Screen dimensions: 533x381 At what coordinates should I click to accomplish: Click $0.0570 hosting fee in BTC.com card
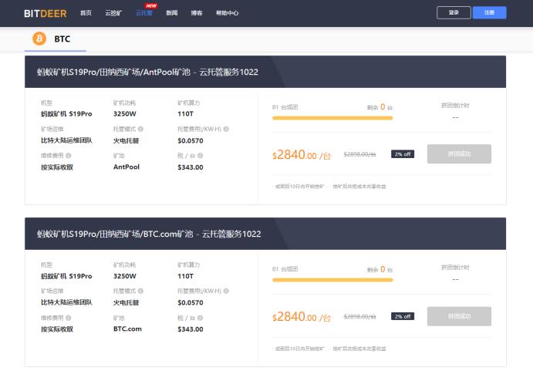[x=191, y=302]
